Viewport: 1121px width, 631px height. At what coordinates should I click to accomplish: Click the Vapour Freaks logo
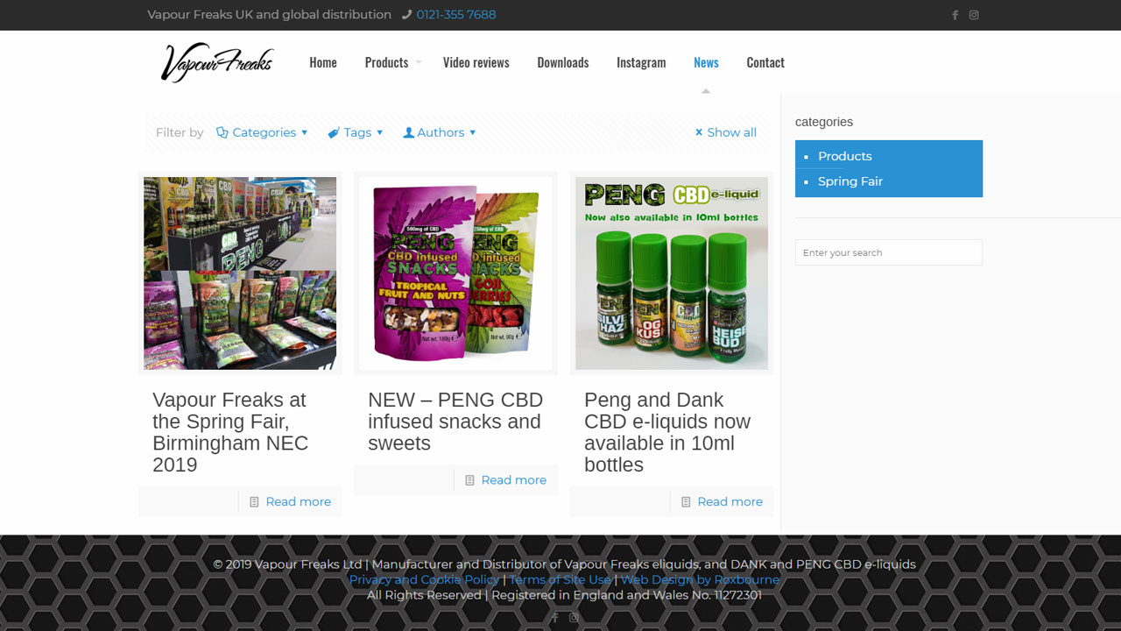pos(217,62)
